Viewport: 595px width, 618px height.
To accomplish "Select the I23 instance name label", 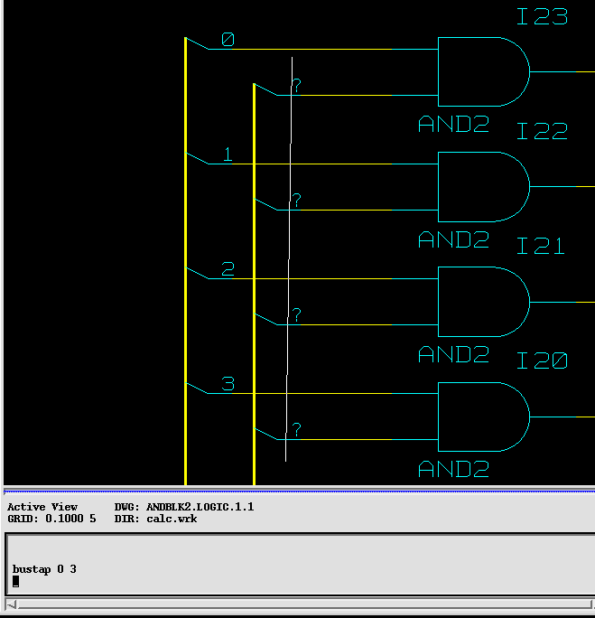I will (542, 16).
